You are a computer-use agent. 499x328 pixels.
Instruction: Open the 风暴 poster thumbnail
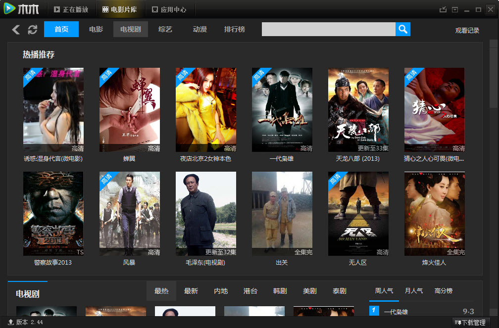tap(130, 214)
